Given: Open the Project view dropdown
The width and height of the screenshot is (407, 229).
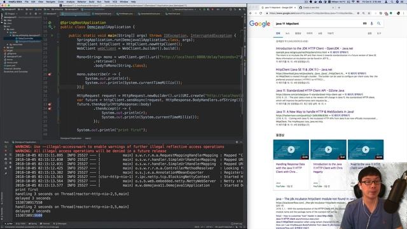Looking at the screenshot, I should tap(11, 13).
